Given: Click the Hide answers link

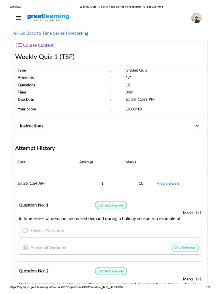Looking at the screenshot, I should click(x=168, y=183).
